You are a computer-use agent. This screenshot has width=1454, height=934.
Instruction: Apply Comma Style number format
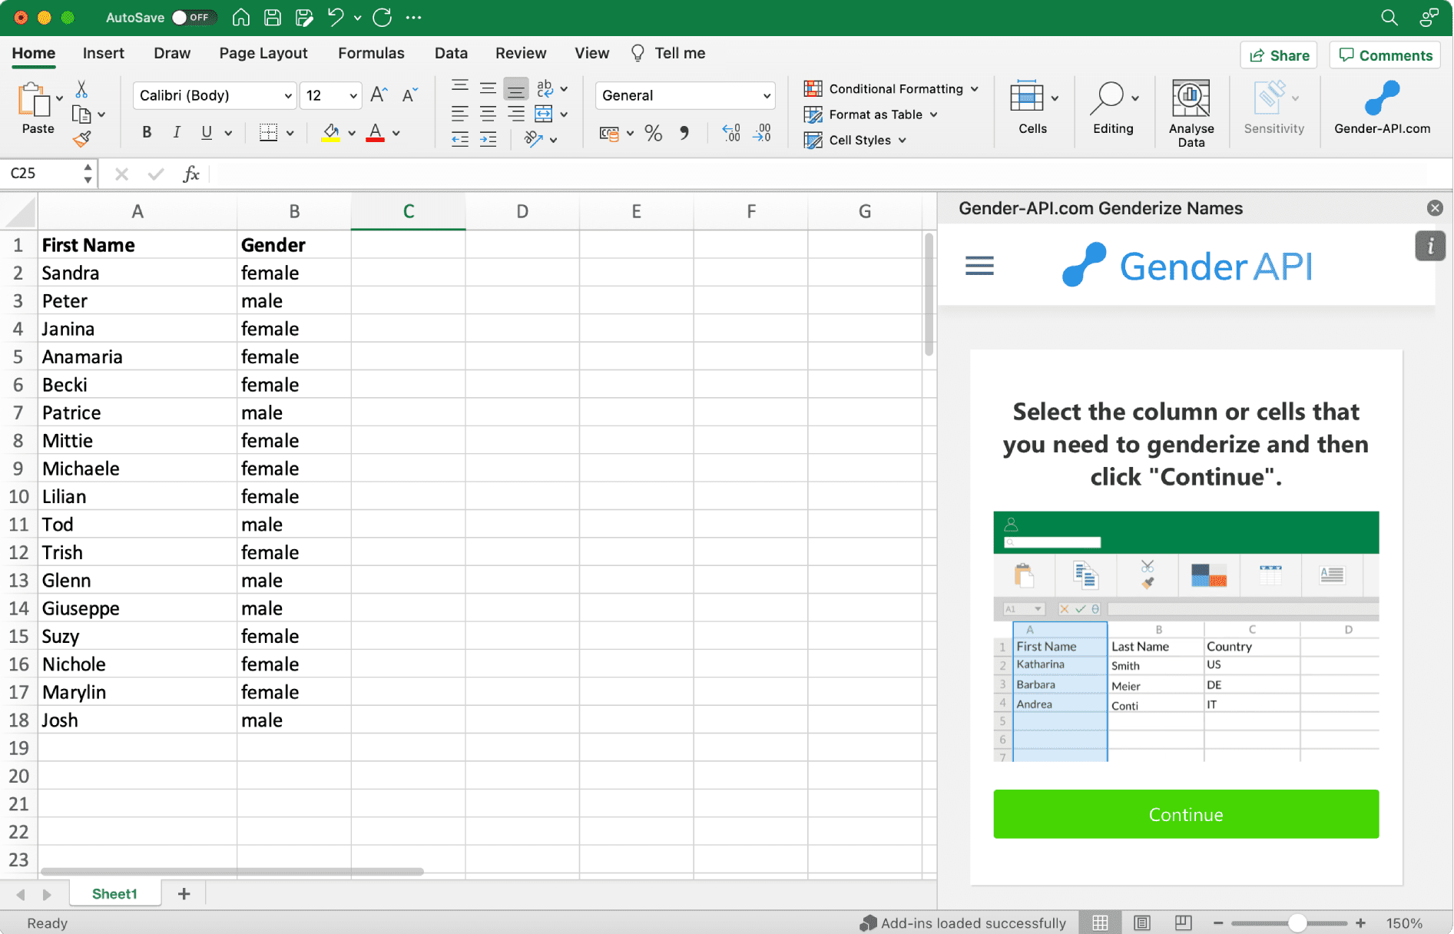point(684,134)
